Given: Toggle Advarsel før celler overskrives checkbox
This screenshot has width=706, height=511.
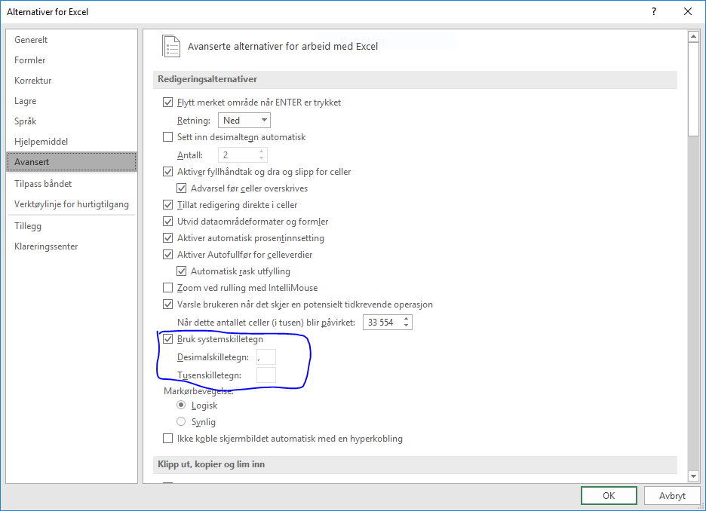Looking at the screenshot, I should coord(182,188).
